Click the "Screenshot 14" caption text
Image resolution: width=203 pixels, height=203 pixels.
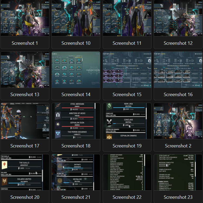(x=76, y=94)
